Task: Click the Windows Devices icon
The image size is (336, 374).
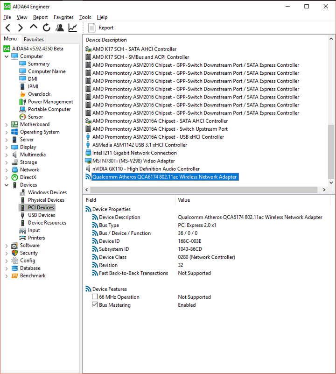Action: click(x=23, y=192)
